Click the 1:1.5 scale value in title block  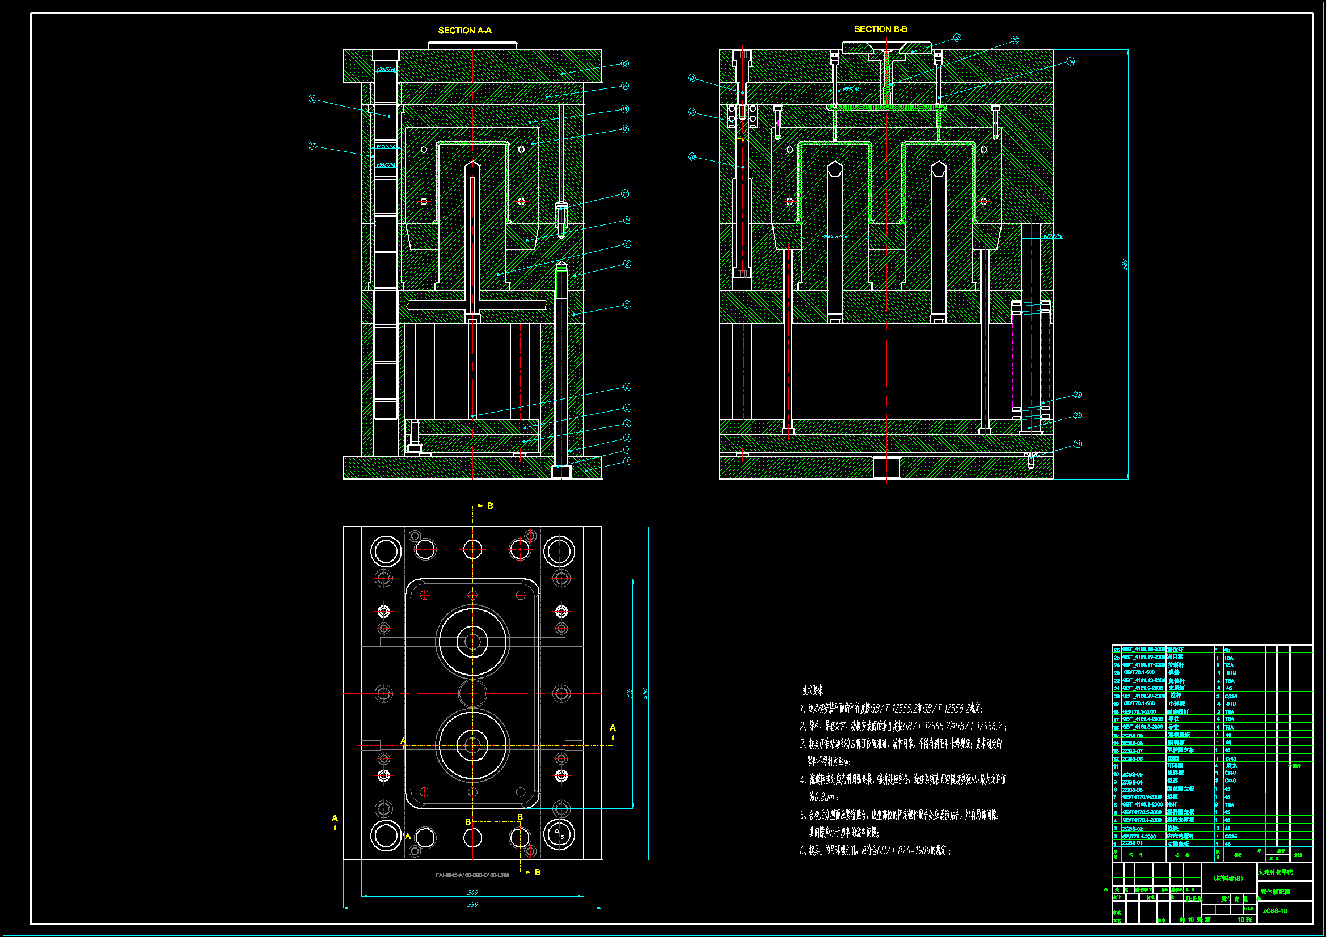[1248, 909]
